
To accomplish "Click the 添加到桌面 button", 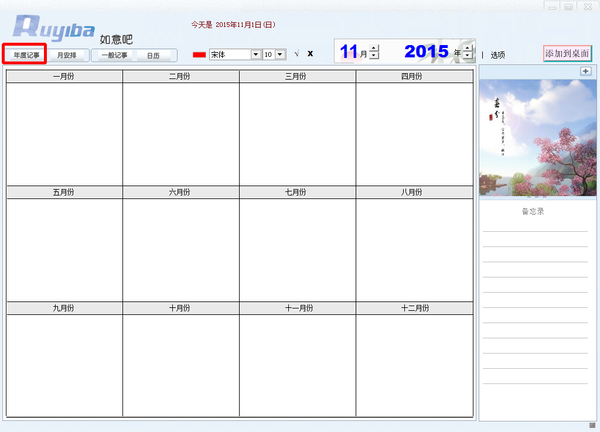I will (567, 53).
